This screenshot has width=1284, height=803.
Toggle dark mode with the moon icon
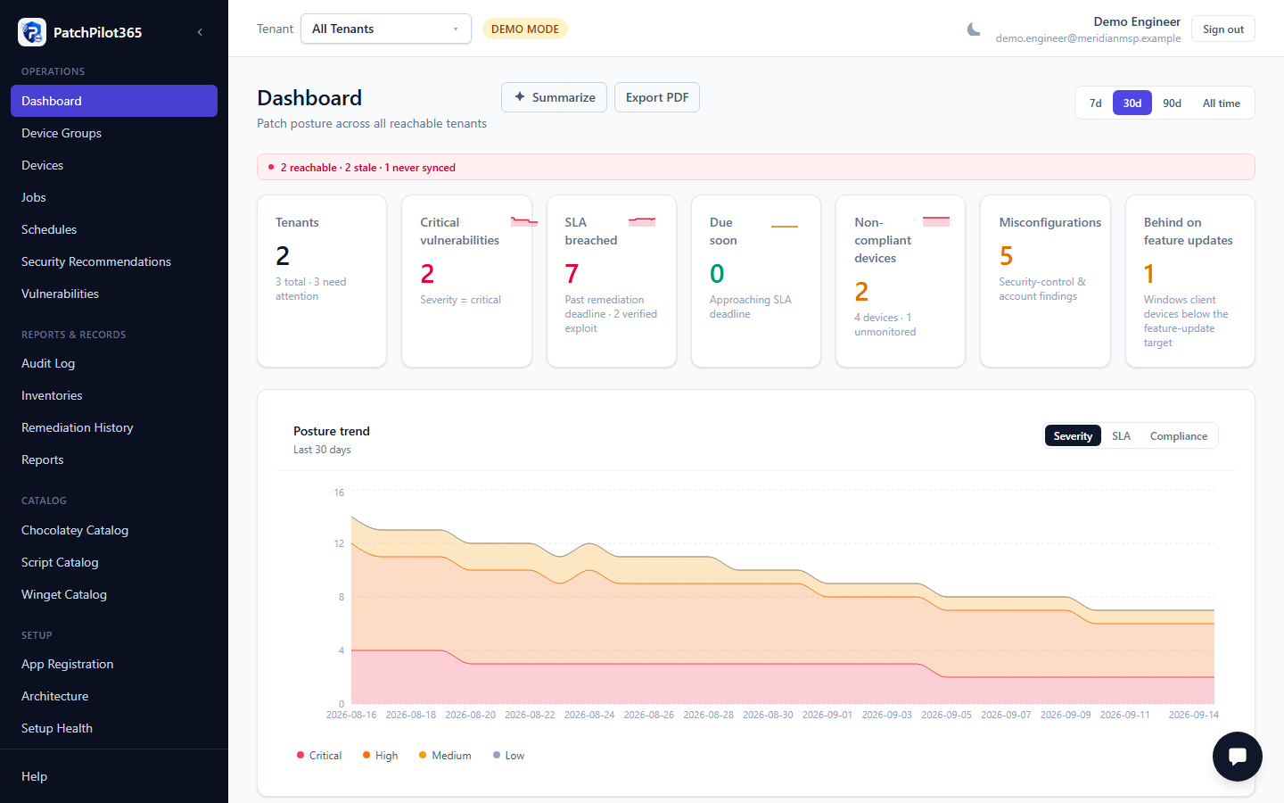974,29
